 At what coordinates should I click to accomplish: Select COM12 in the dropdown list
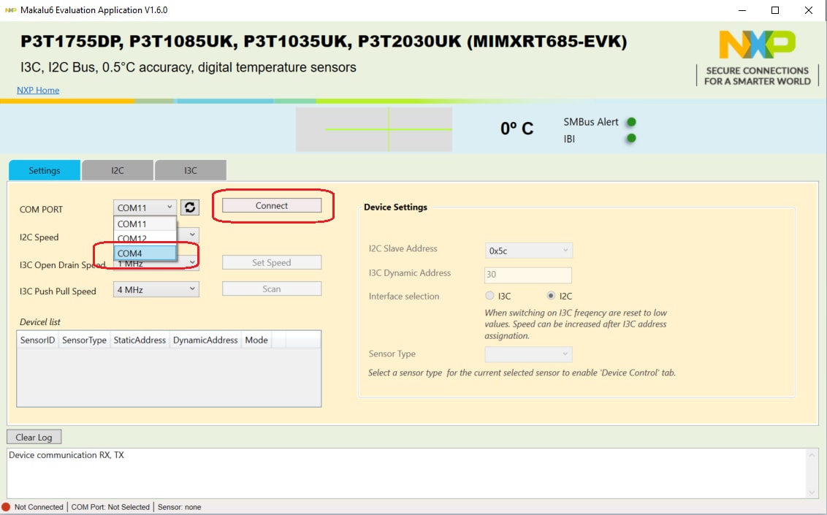(145, 238)
